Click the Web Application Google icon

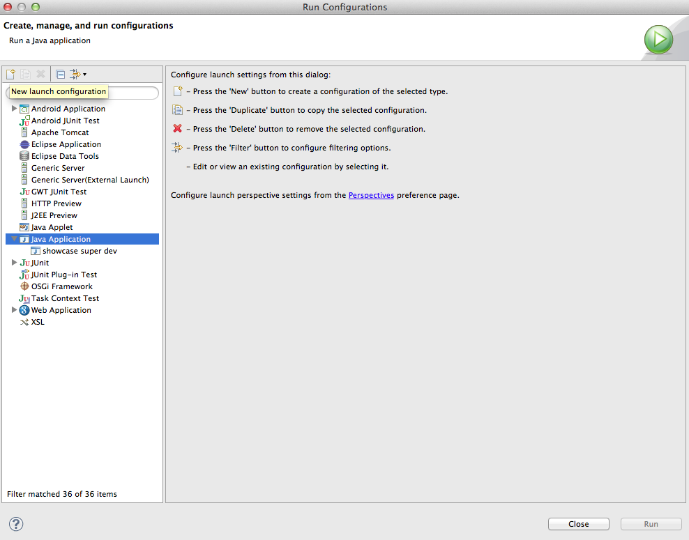[24, 310]
